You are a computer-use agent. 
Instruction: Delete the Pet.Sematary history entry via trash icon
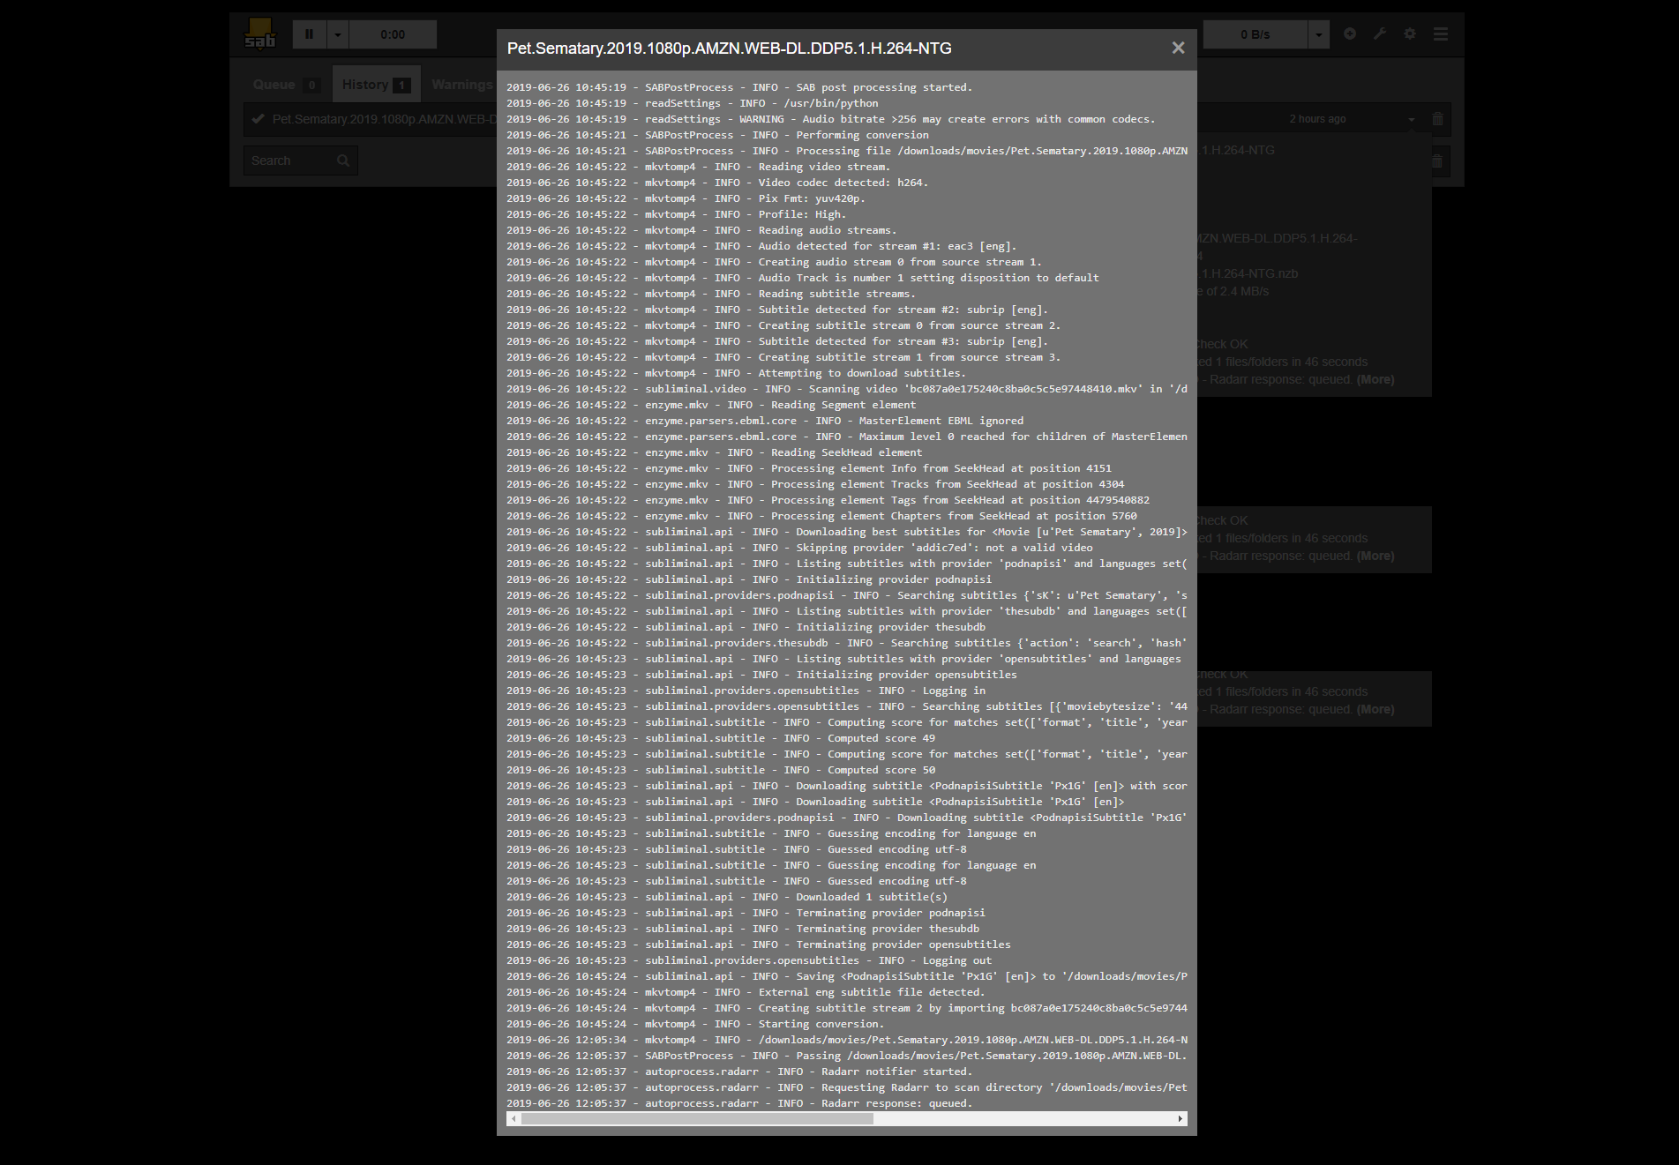pyautogui.click(x=1437, y=118)
